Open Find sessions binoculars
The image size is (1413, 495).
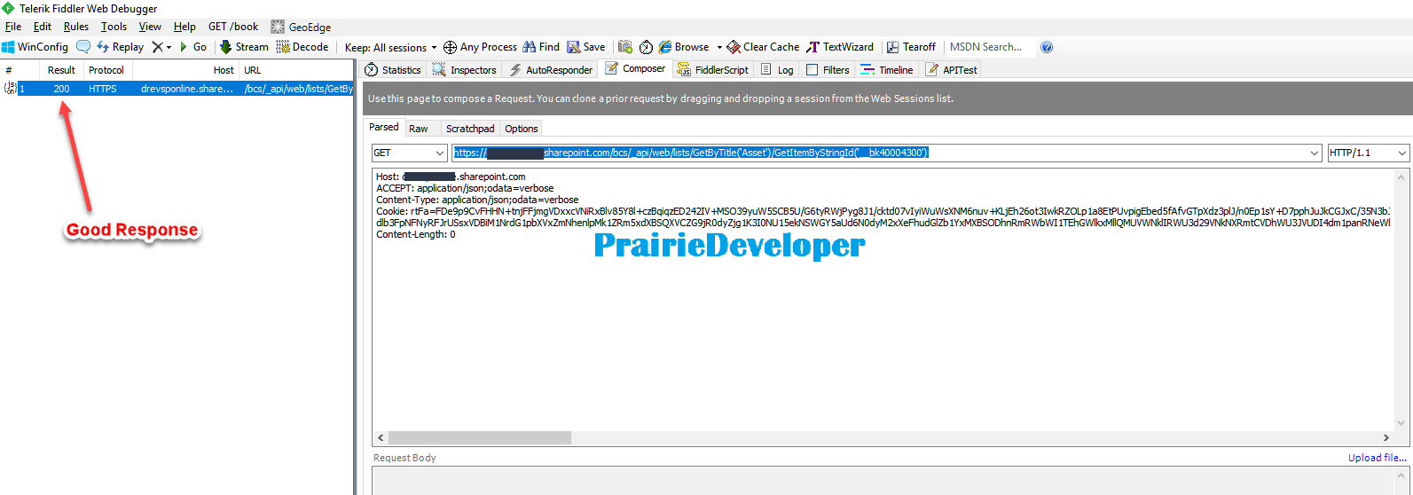pyautogui.click(x=541, y=47)
